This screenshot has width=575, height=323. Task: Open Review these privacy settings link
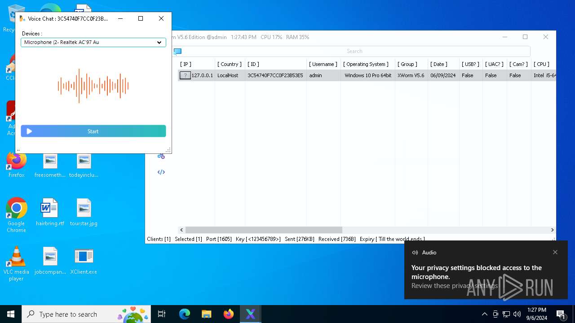point(455,286)
